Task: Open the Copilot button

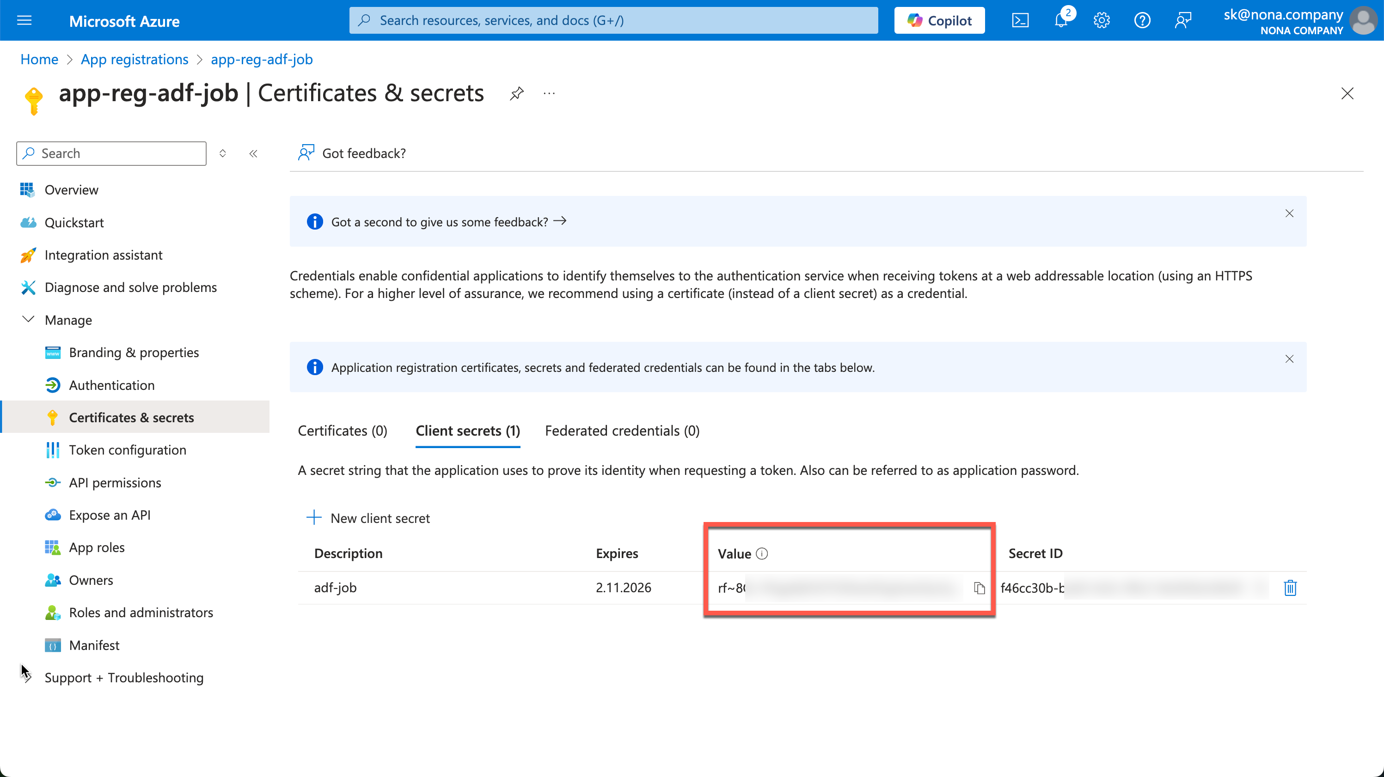Action: click(939, 20)
